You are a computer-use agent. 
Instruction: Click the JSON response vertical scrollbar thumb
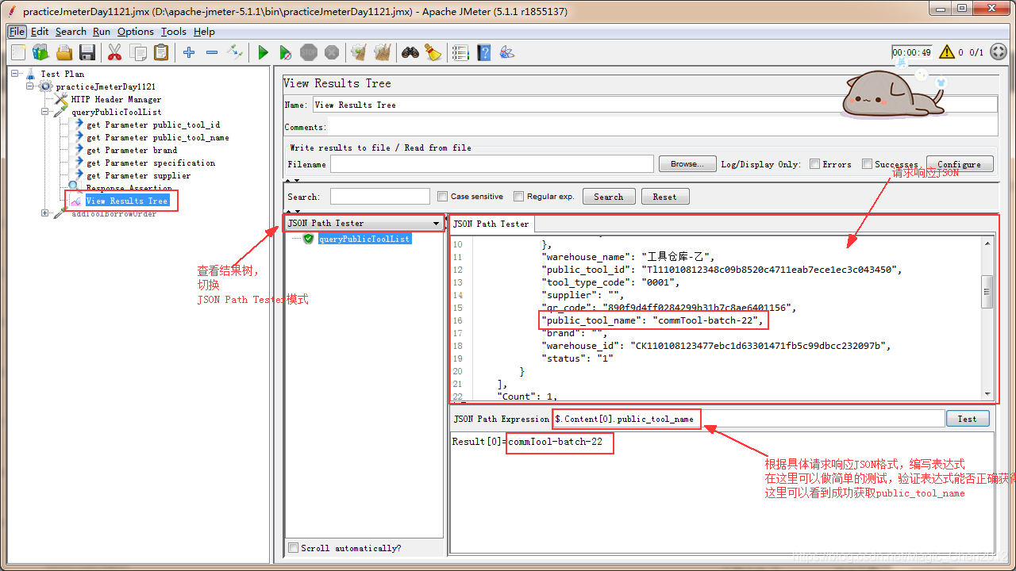coord(987,291)
